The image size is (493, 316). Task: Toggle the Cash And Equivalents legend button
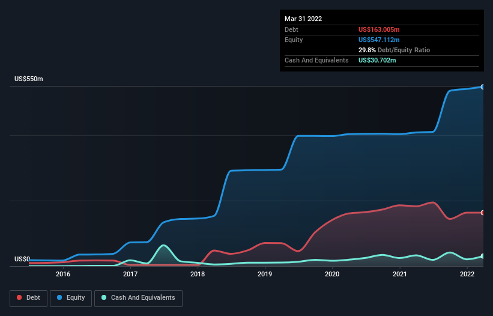[138, 298]
